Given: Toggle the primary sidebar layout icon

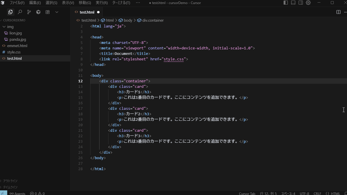Looking at the screenshot, I should coord(286,3).
